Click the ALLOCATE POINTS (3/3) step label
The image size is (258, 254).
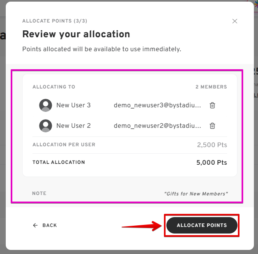[55, 21]
